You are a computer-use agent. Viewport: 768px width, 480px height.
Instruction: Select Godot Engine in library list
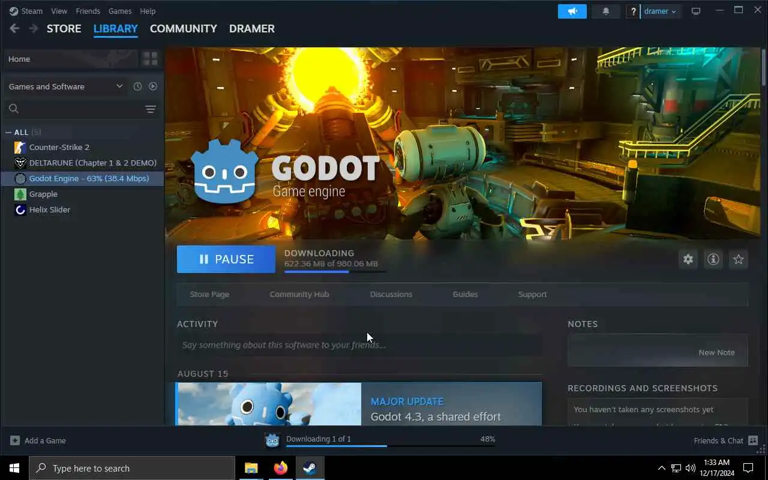coord(82,178)
